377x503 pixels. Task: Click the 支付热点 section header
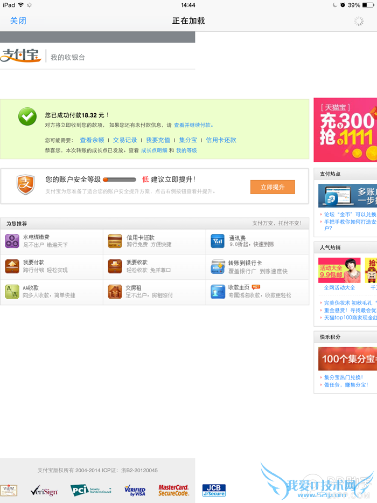330,174
